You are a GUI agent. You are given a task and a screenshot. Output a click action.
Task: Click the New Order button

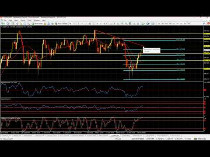coord(37,24)
